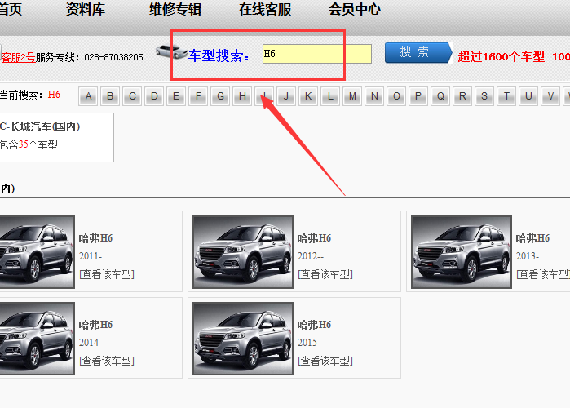The height and width of the screenshot is (408, 570).
Task: Filter by letter C
Action: click(x=132, y=96)
